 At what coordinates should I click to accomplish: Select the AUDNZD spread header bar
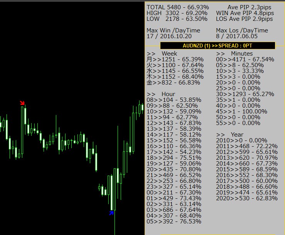218,46
